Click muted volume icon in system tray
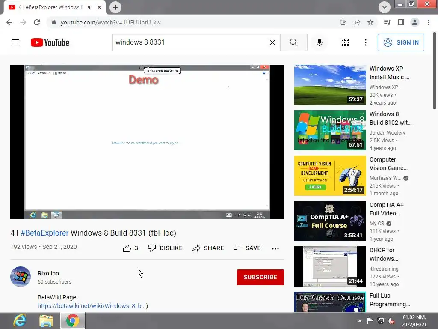 point(391,321)
